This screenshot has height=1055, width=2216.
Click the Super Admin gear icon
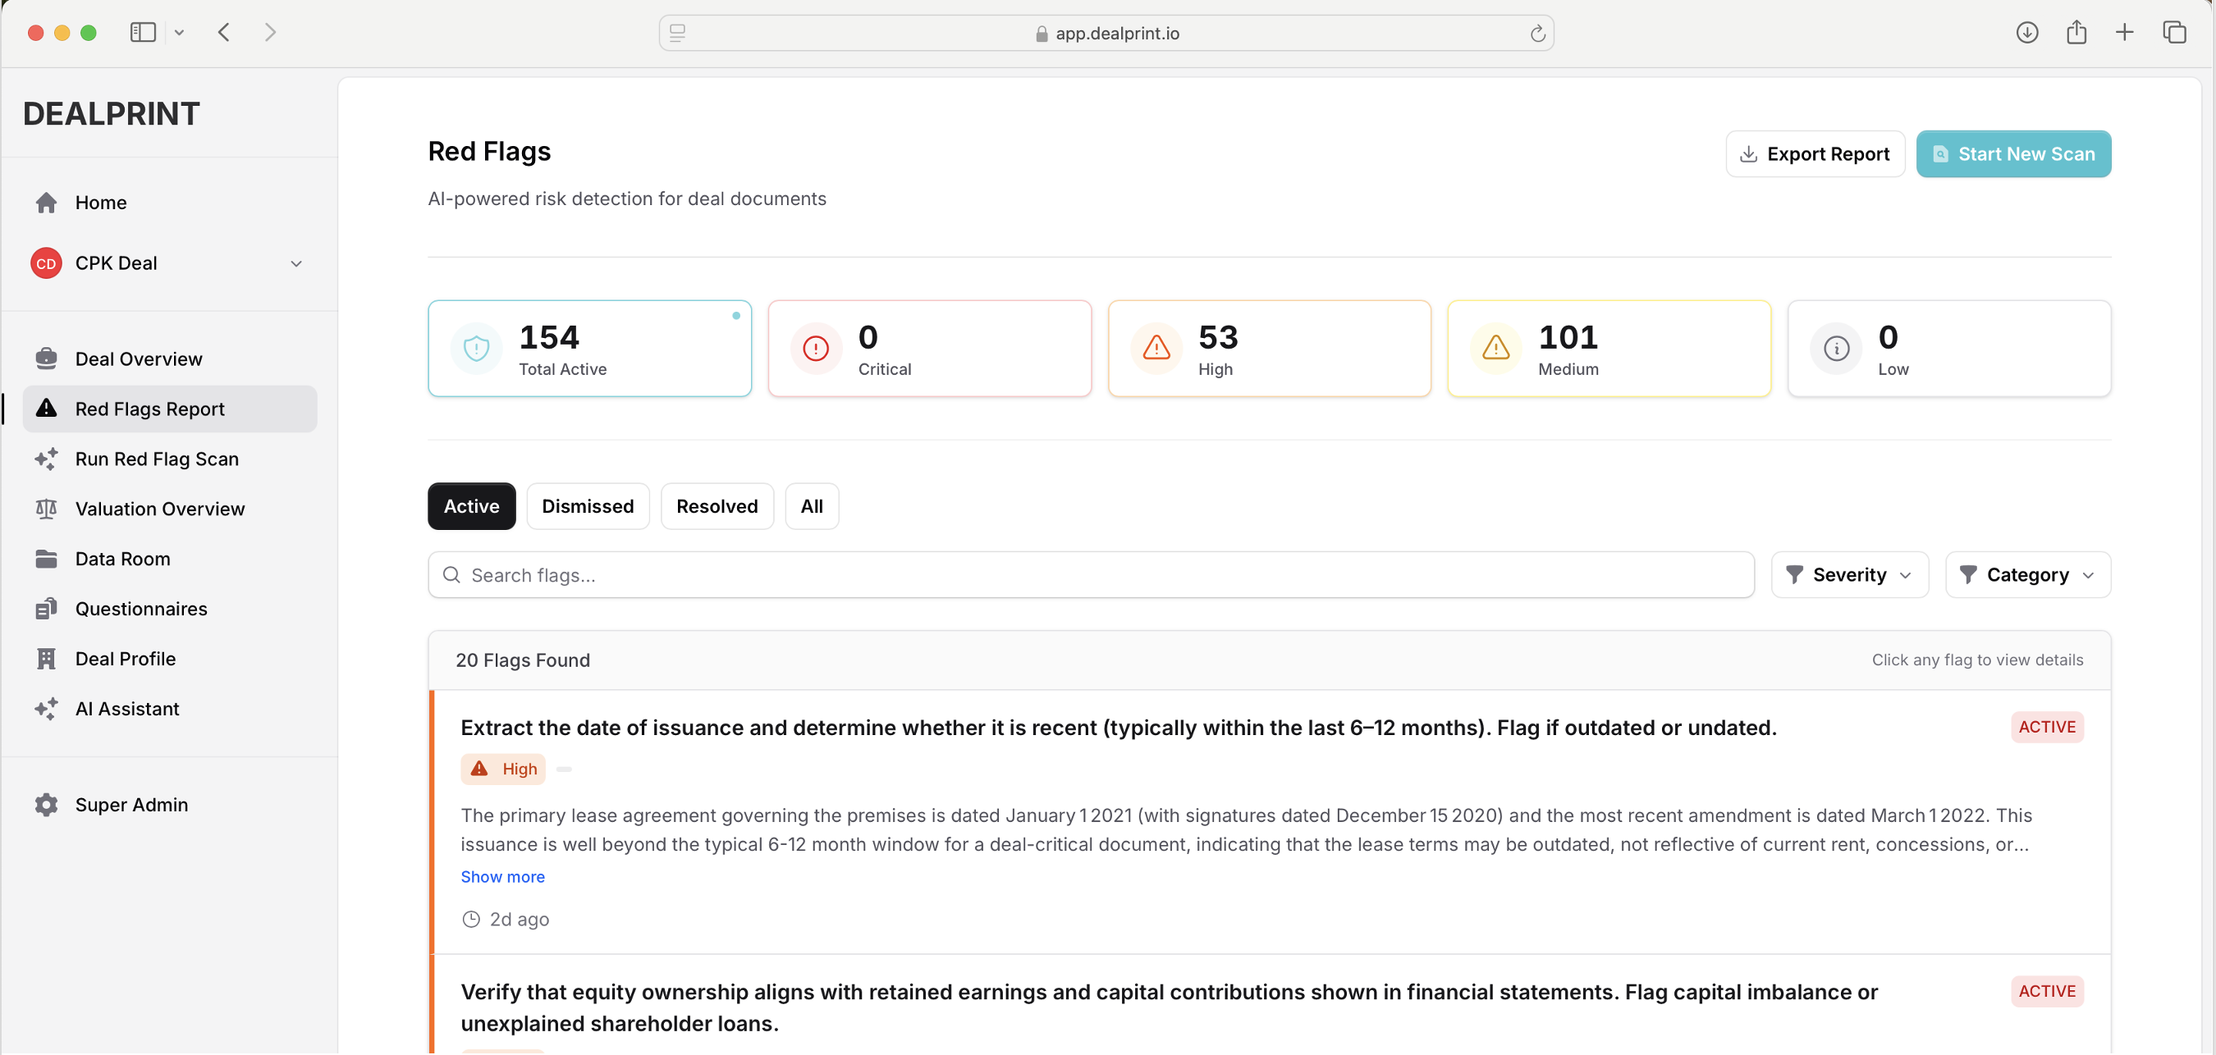(x=47, y=805)
